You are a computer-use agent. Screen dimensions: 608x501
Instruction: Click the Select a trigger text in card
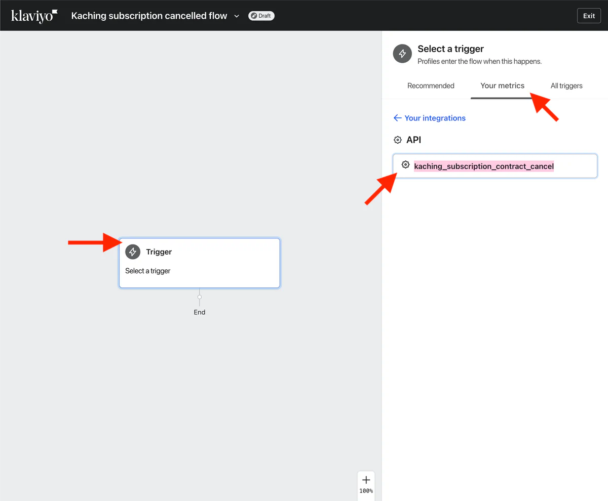[x=148, y=271]
